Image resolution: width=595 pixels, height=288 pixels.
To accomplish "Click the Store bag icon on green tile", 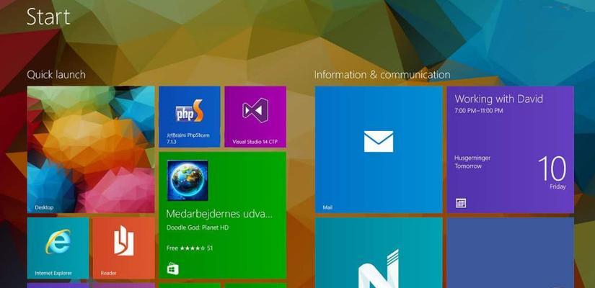I will click(172, 269).
